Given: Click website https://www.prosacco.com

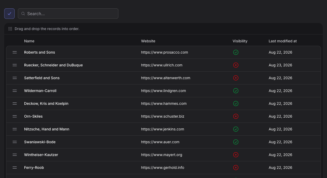Looking at the screenshot, I should coord(165,52).
